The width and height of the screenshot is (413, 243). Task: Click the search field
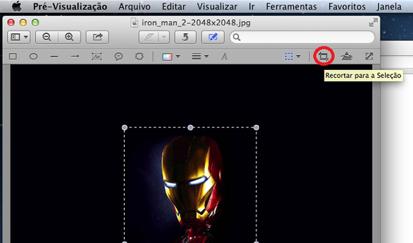tap(302, 37)
